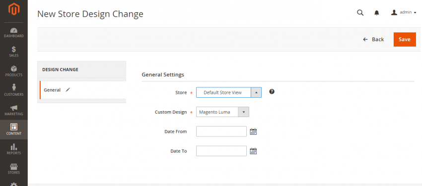Open the System gear icon menu
Screen dimensions: 422x186
point(14,184)
